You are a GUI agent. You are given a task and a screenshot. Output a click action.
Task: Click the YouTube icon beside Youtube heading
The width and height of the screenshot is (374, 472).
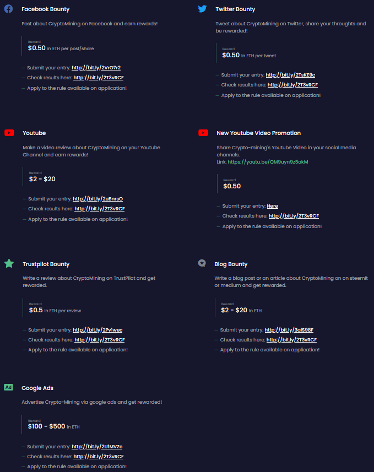point(9,133)
